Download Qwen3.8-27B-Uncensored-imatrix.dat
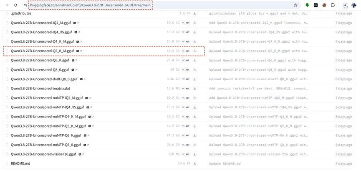The image size is (361, 171). [194, 88]
